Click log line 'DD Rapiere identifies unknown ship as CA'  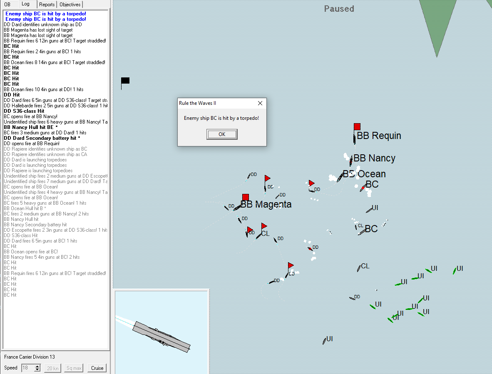coord(45,154)
